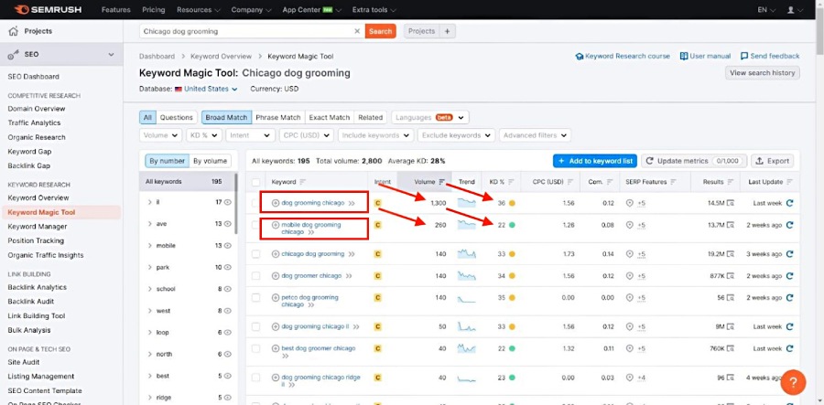Add dog grooming chicago keyword via plus icon
This screenshot has height=405, width=824.
coord(276,203)
